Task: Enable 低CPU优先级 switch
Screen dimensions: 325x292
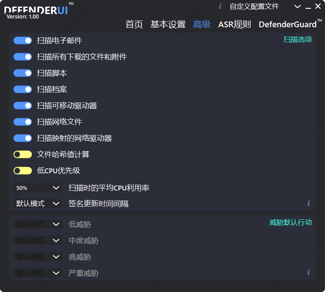Action: (x=22, y=171)
